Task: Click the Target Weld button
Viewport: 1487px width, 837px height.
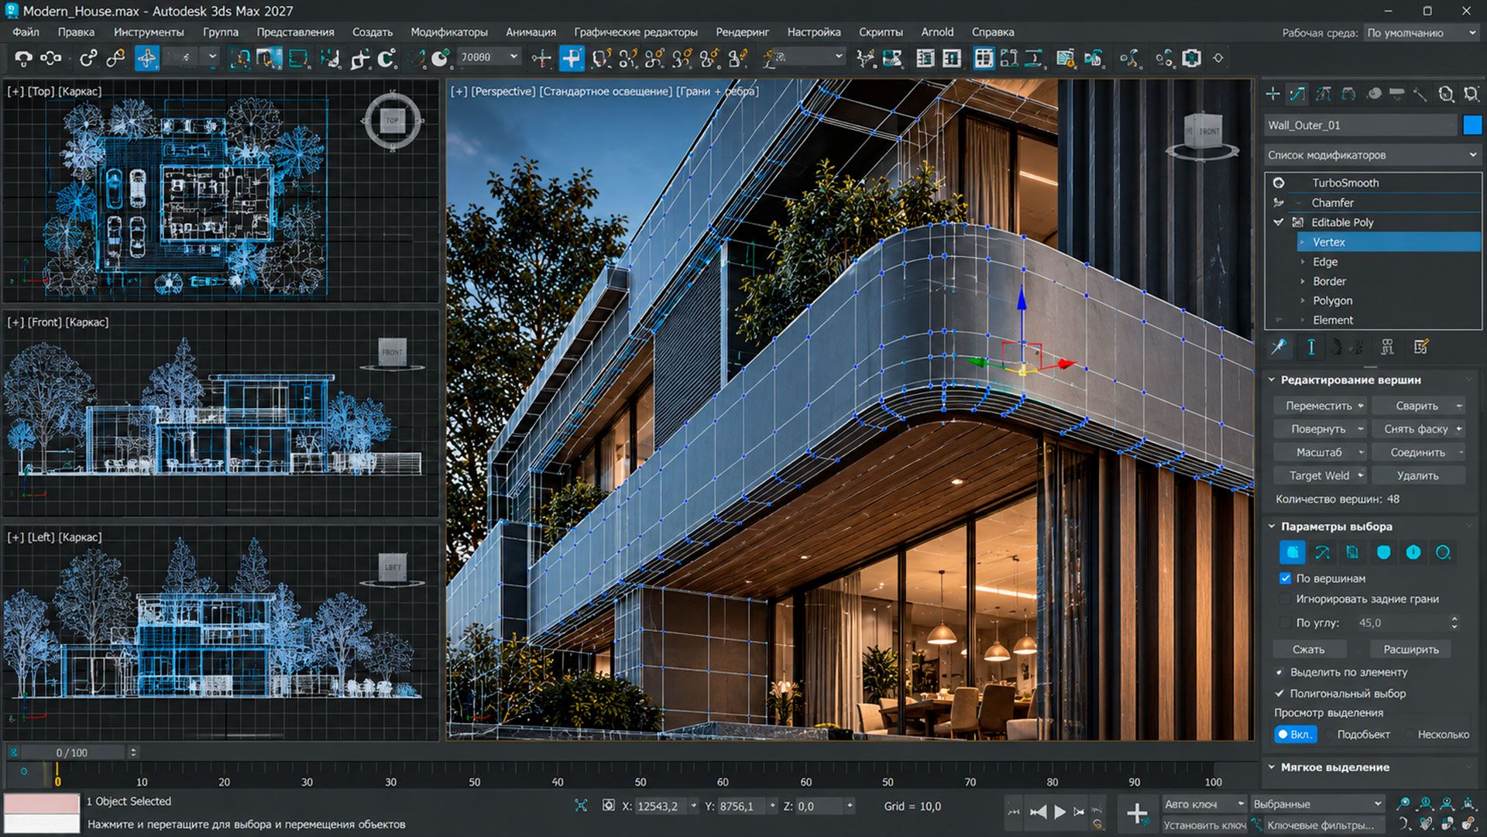Action: point(1319,475)
